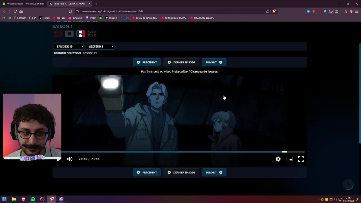
Task: Open the Gmail bookmark
Action: point(4,18)
